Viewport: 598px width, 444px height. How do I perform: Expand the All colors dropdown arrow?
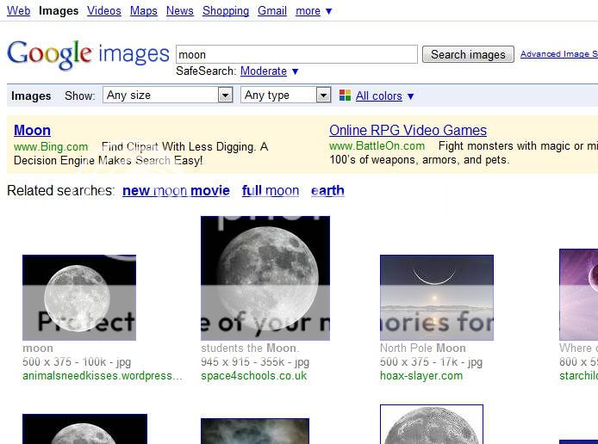click(x=410, y=96)
